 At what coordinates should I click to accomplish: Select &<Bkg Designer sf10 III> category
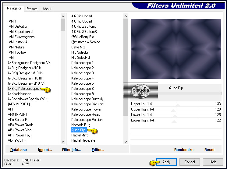click(26, 78)
